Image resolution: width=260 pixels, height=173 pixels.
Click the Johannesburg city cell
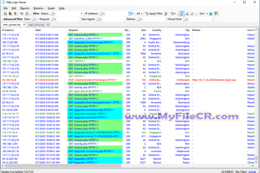[x=181, y=42]
